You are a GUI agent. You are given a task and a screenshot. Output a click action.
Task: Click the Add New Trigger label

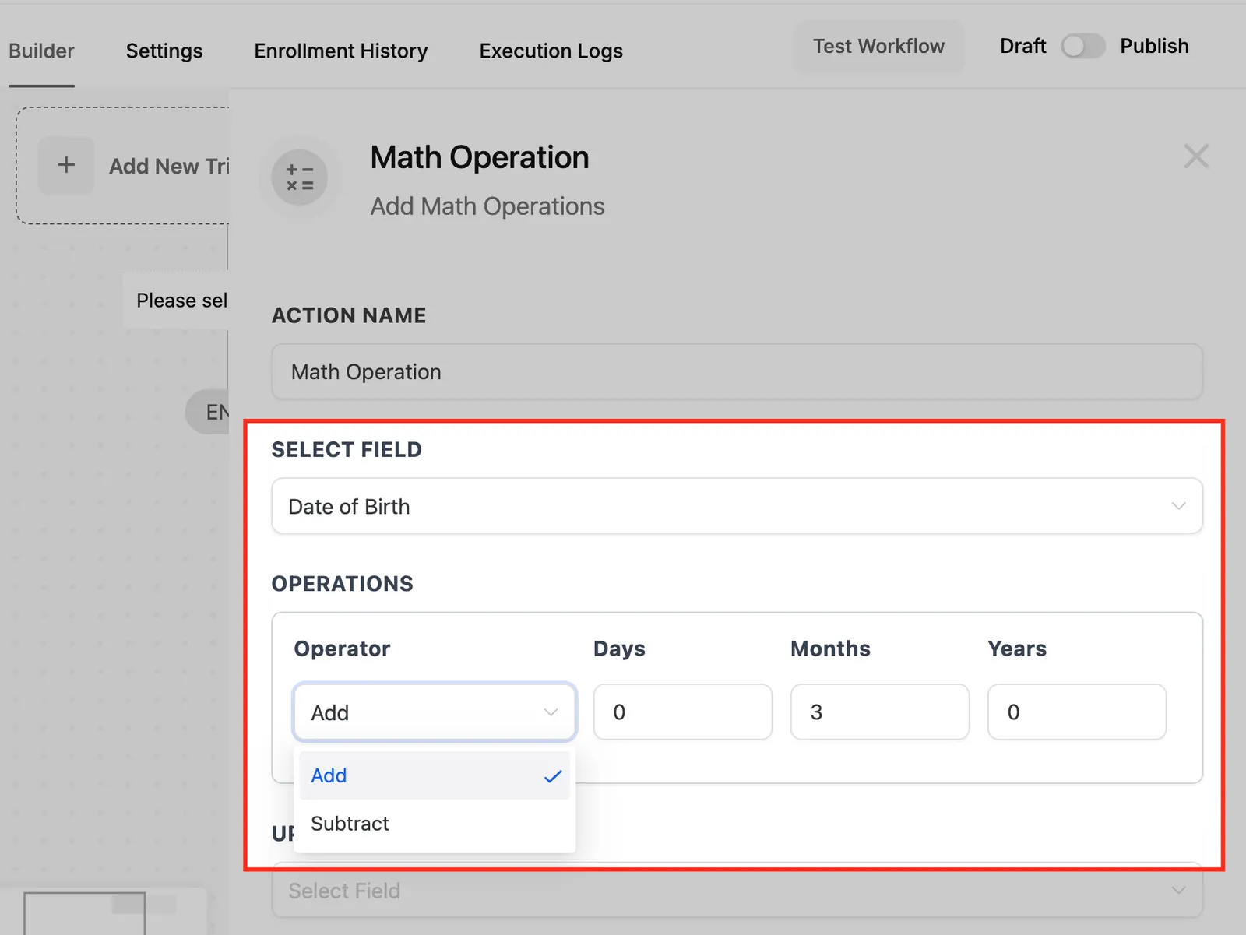click(169, 166)
